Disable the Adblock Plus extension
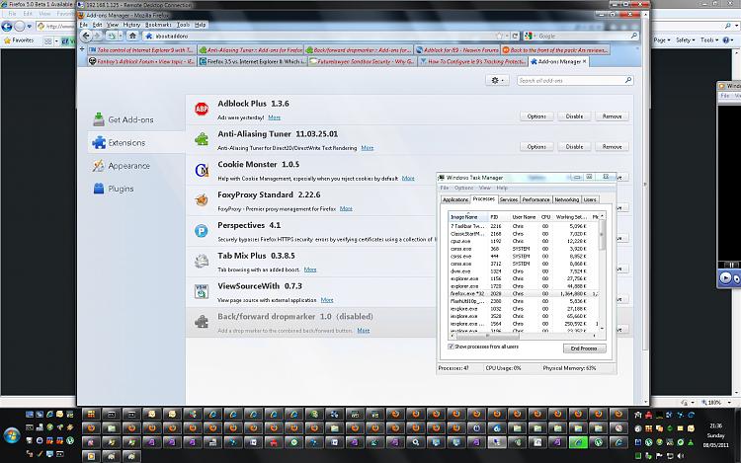The image size is (741, 463). tap(574, 116)
